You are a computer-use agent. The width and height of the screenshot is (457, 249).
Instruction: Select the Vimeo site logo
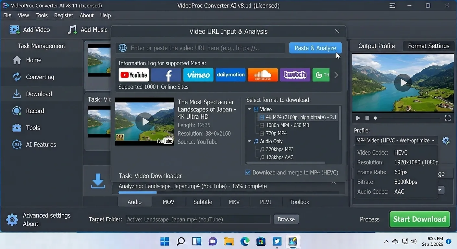pyautogui.click(x=198, y=75)
